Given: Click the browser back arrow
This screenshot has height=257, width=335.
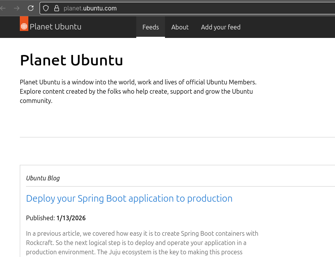Looking at the screenshot, I should (x=3, y=8).
